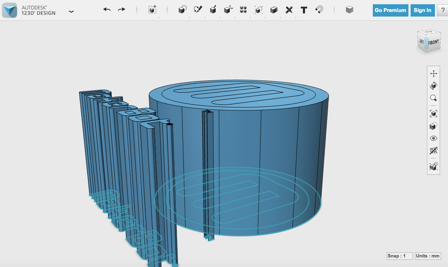
Task: Select the Sketch tool
Action: (x=198, y=10)
